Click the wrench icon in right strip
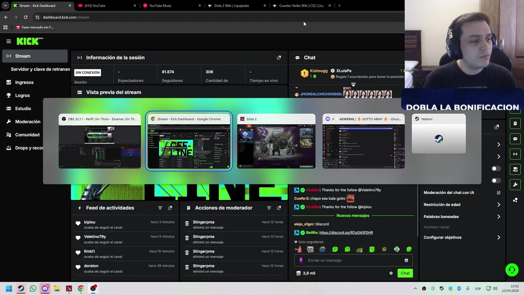Viewport: 524px width, 295px height. 515,184
